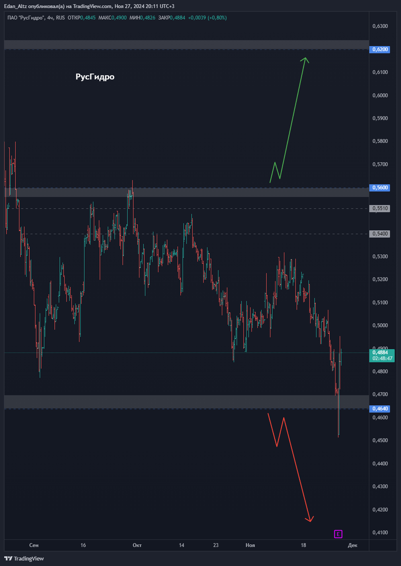Click the 0,5000 price axis value
Image resolution: width=401 pixels, height=566 pixels.
pos(380,325)
